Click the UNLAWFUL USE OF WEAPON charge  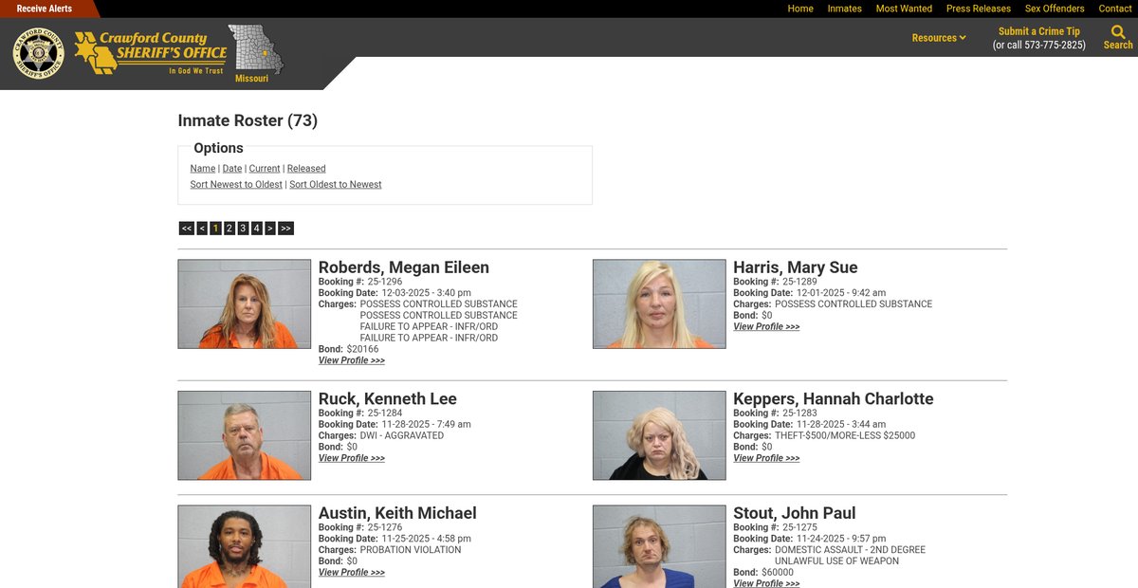pos(837,560)
